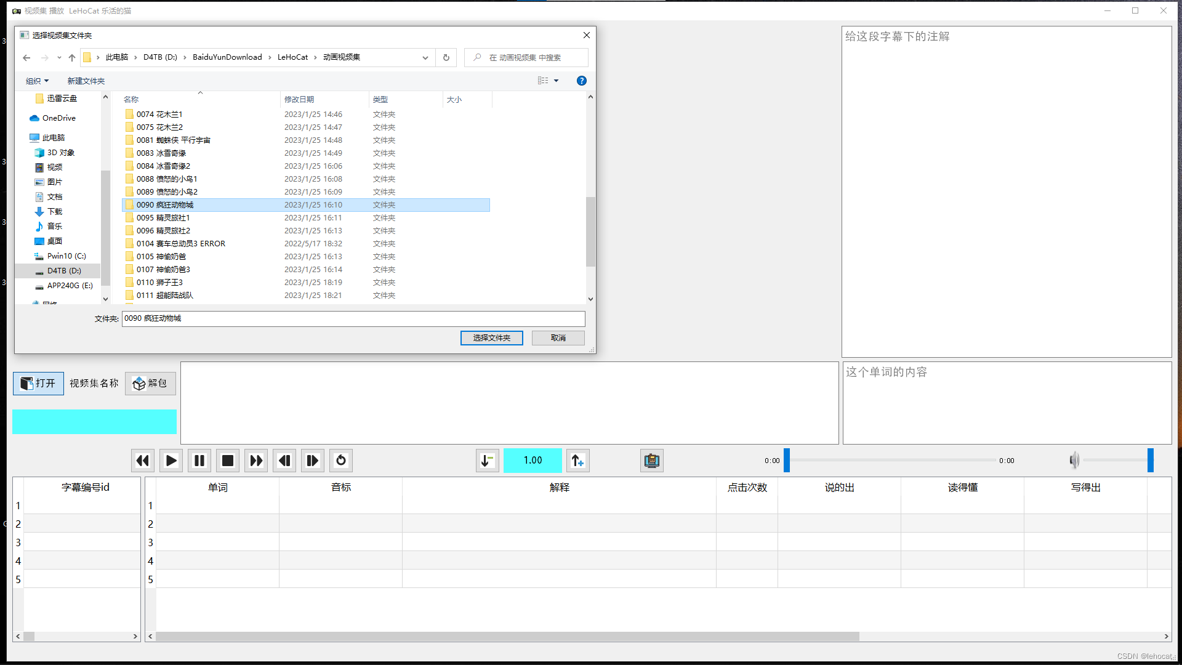Expand the address bar path dropdown
Image resolution: width=1182 pixels, height=665 pixels.
(x=425, y=58)
